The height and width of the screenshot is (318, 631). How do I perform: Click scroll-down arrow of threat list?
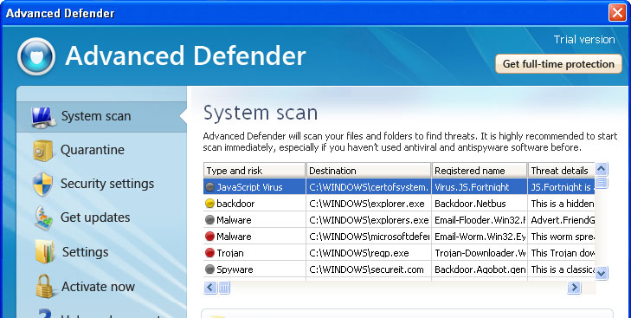(602, 273)
